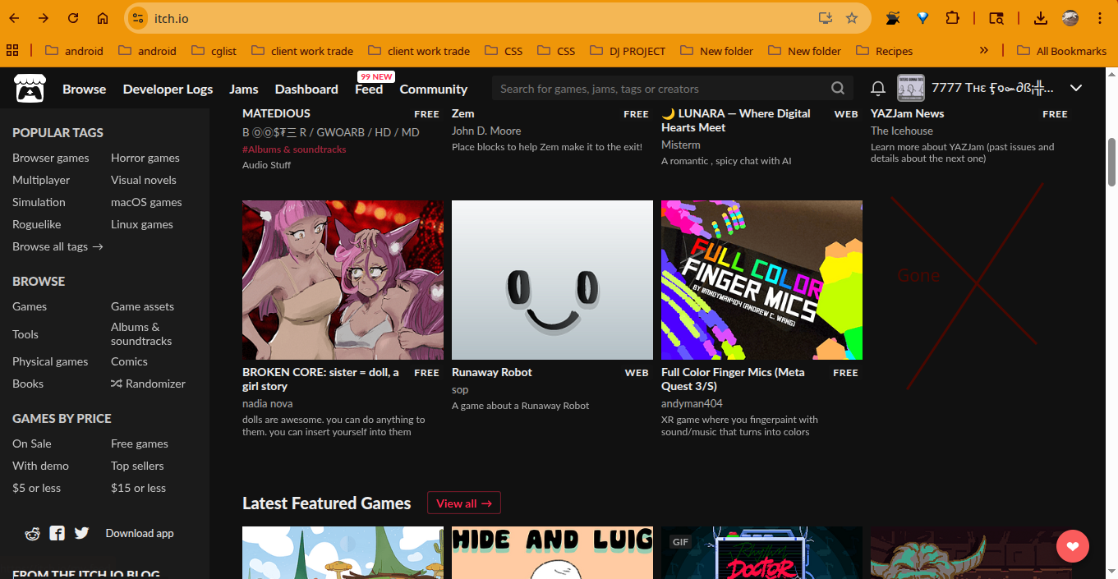Screen dimensions: 1118x579
Task: Expand the user account dropdown chevron
Action: [x=1076, y=88]
